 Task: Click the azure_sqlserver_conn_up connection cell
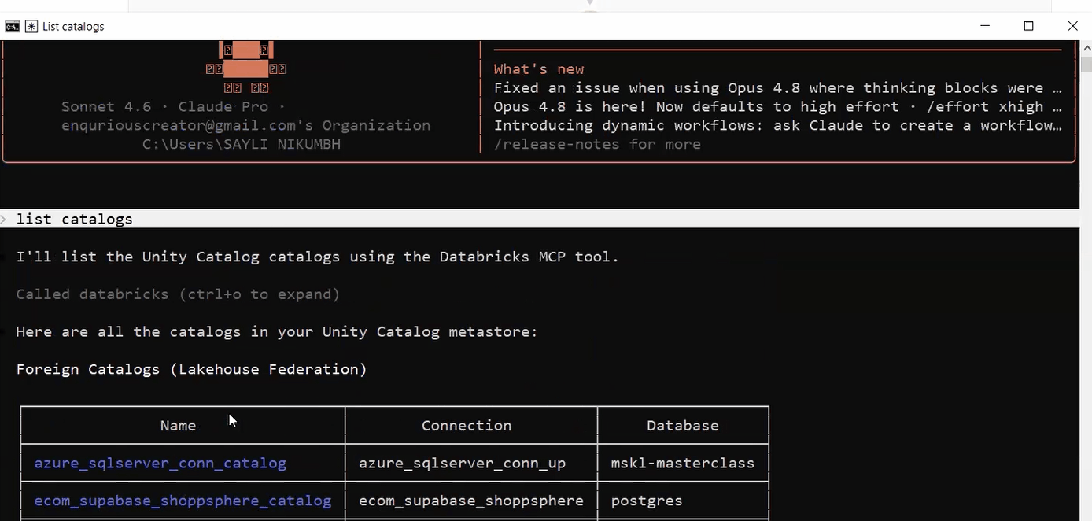coord(463,463)
